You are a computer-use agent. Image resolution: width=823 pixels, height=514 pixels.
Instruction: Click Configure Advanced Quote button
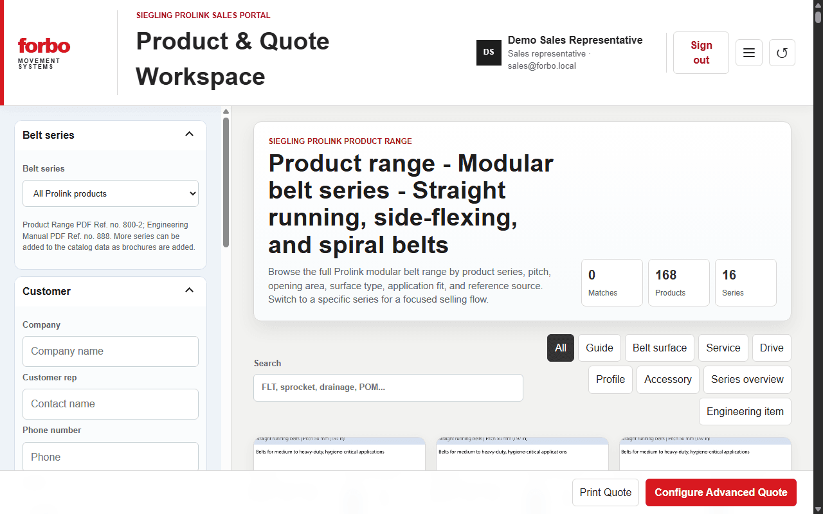tap(721, 492)
